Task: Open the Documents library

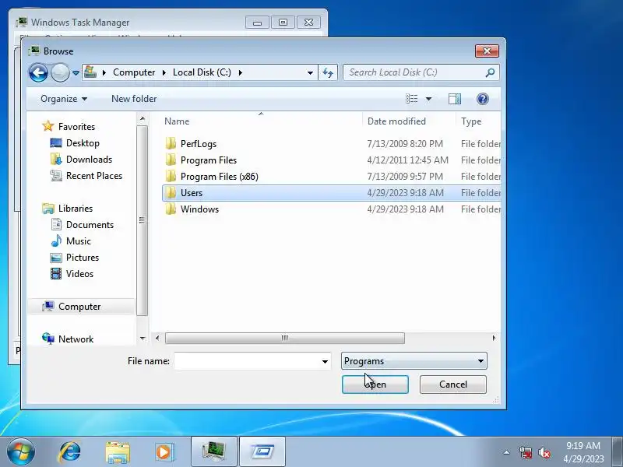Action: pyautogui.click(x=90, y=225)
